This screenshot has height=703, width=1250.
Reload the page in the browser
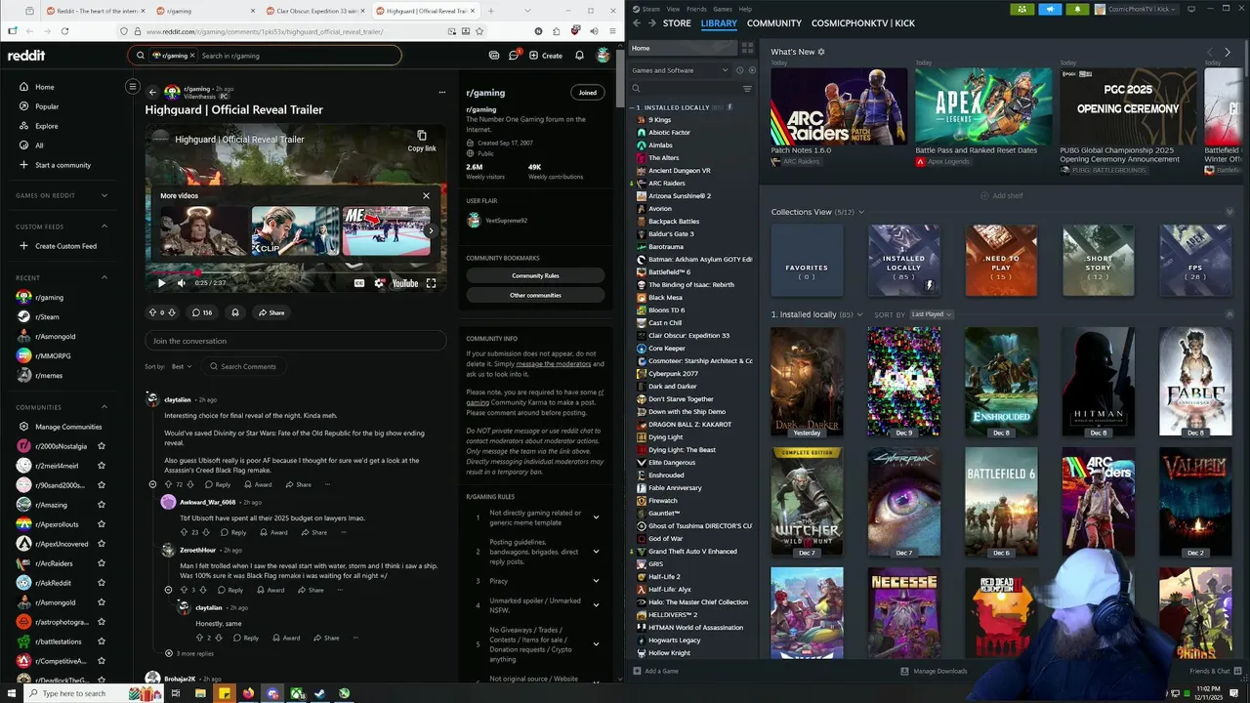pos(63,31)
